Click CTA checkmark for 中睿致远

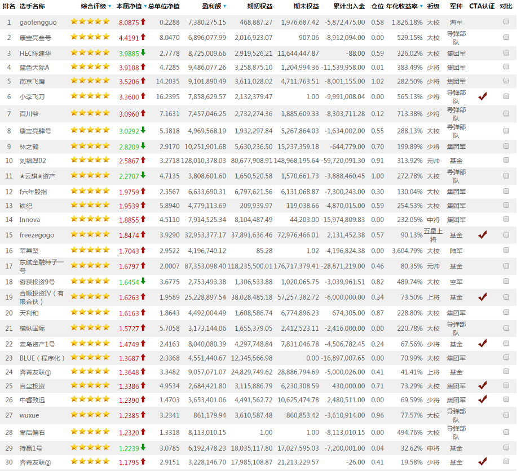[x=483, y=399]
